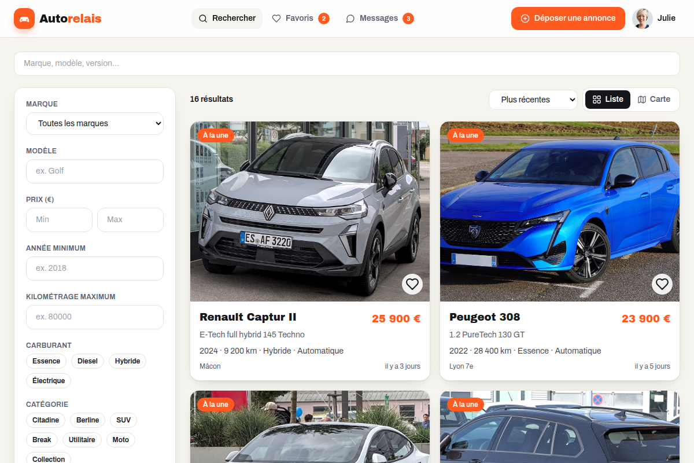The image size is (694, 463).
Task: Click the 25 900 € price
Action: coord(396,319)
